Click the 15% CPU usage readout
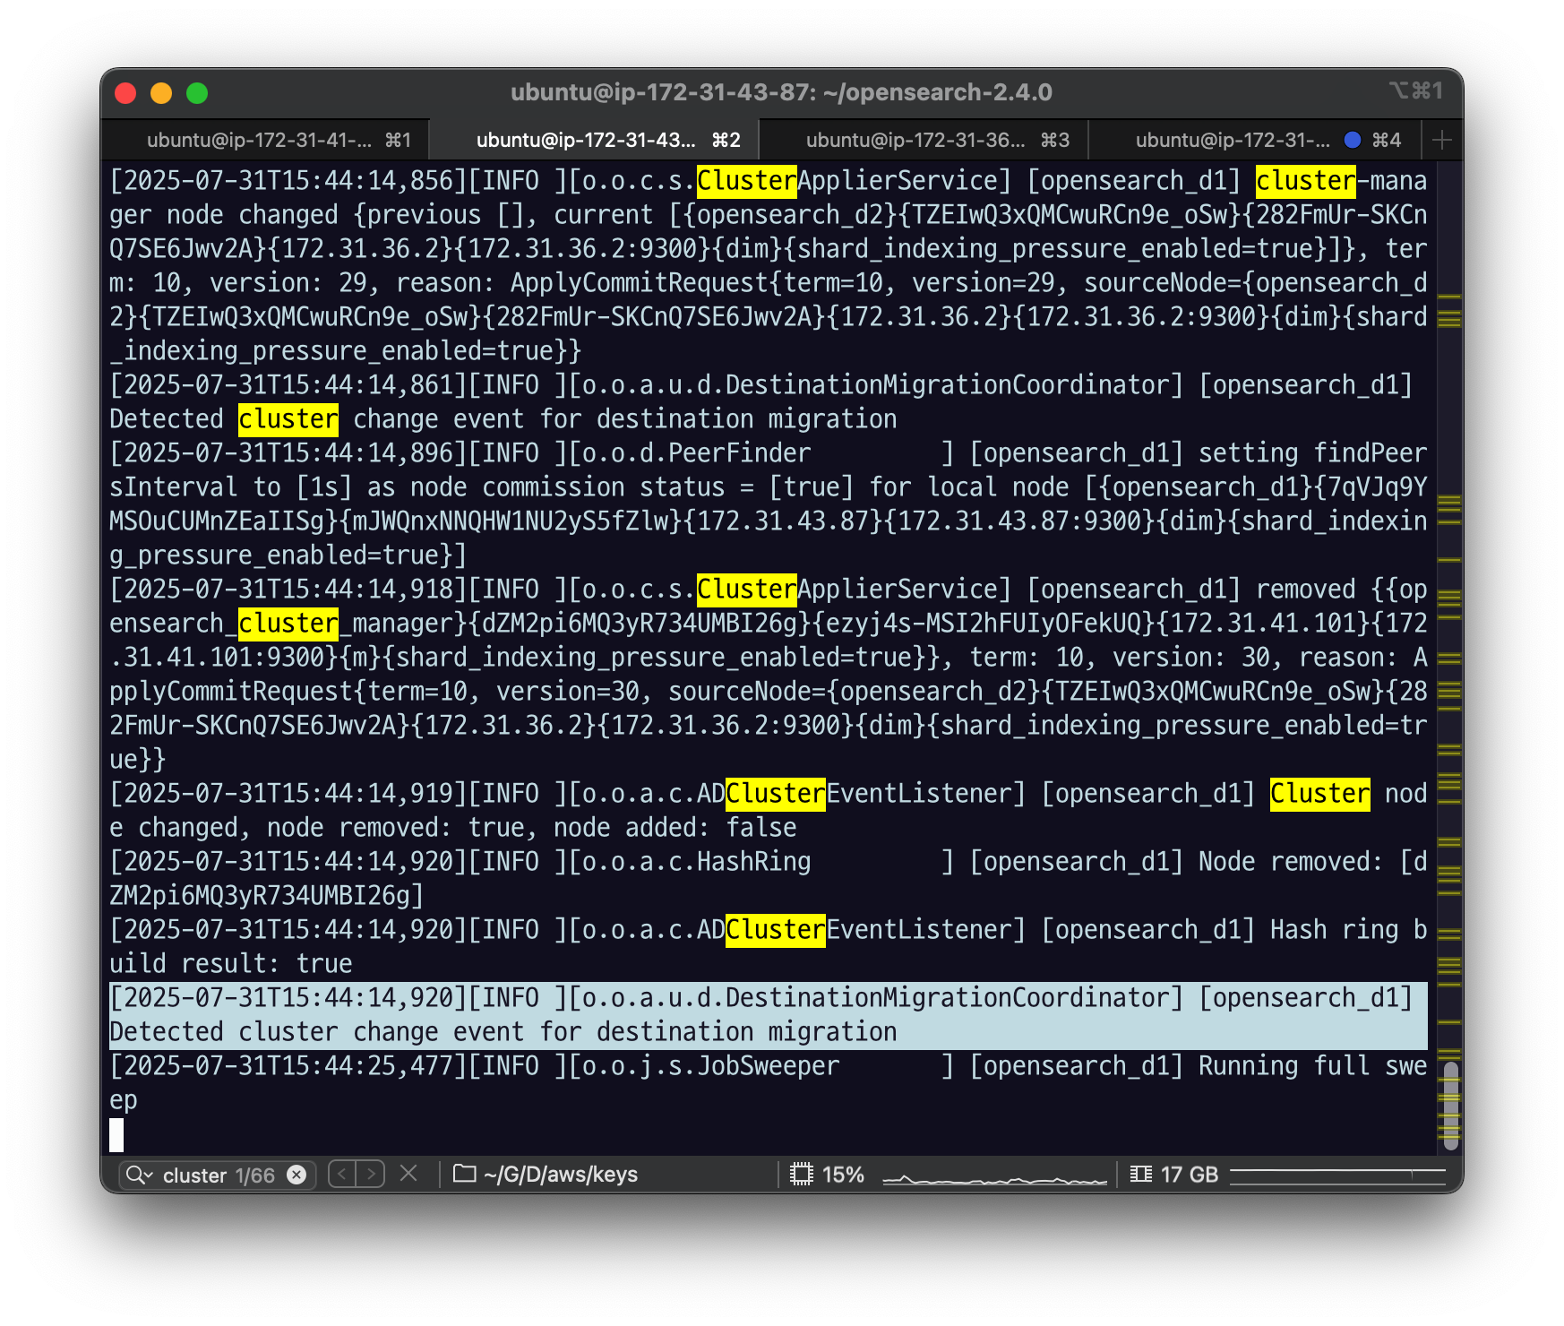Screen dimensions: 1564x1326 (843, 1174)
